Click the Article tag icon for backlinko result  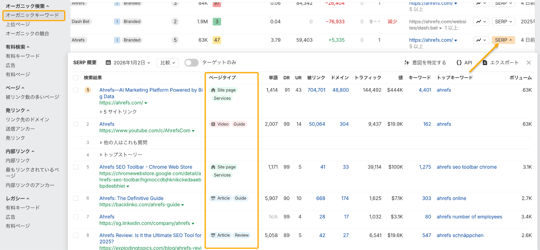pyautogui.click(x=213, y=198)
